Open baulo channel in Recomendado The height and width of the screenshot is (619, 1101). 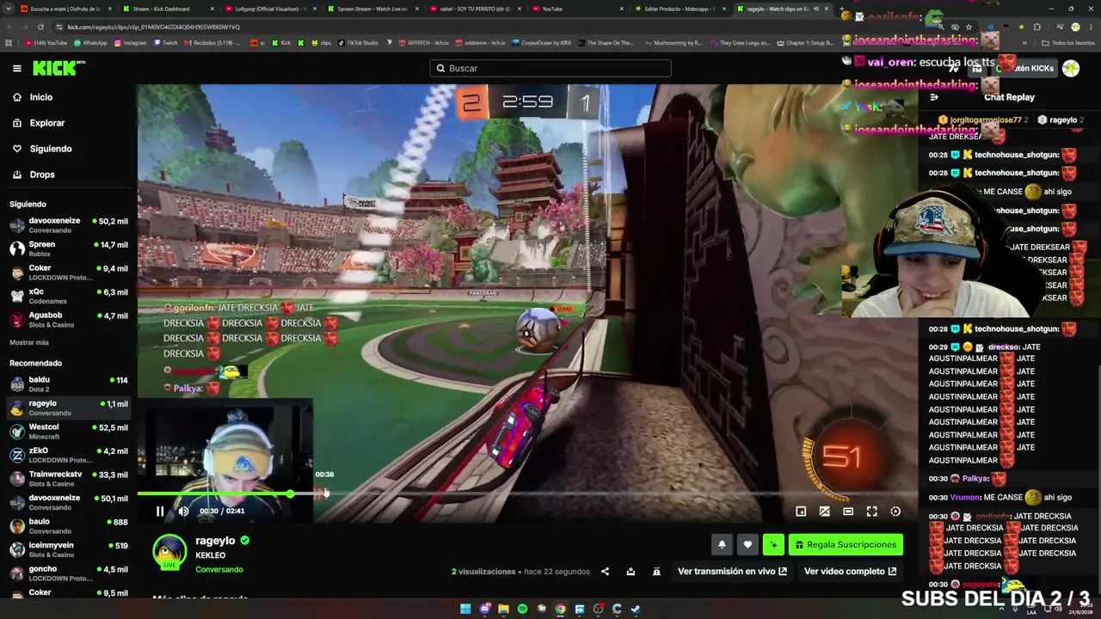pos(69,526)
